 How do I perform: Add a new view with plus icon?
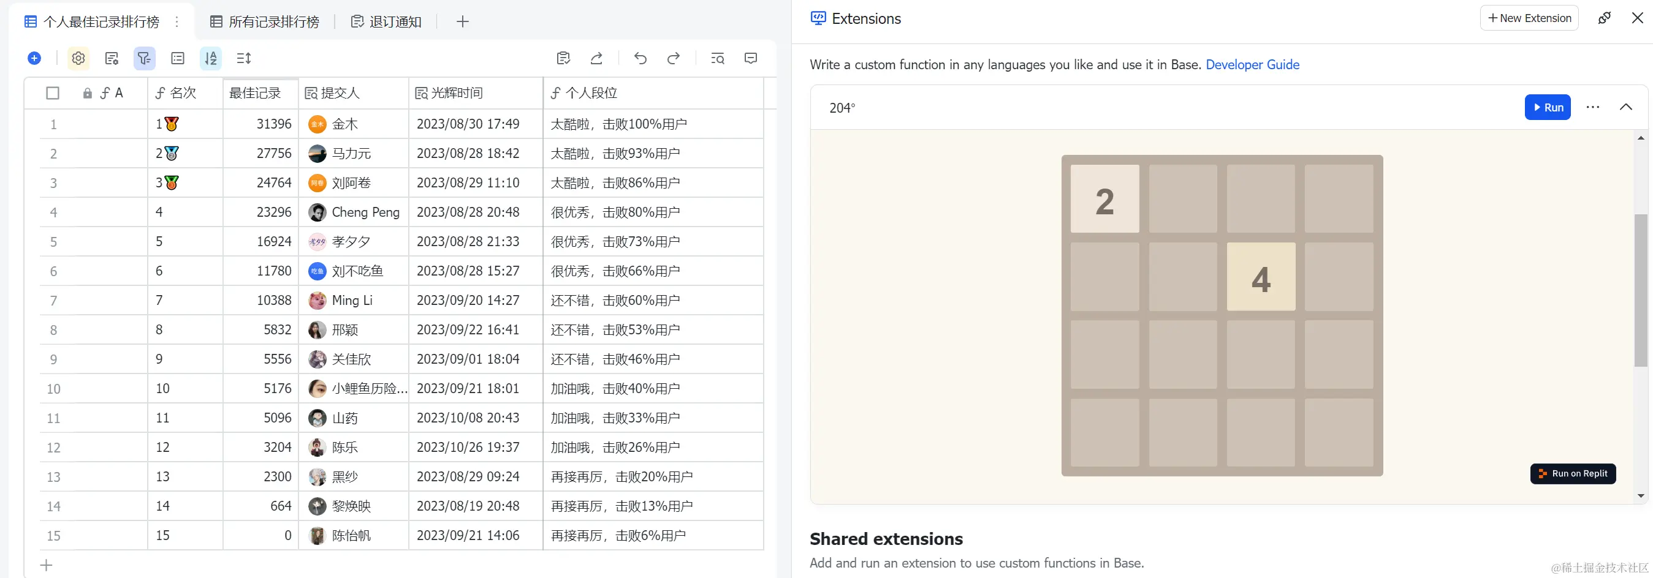[463, 22]
